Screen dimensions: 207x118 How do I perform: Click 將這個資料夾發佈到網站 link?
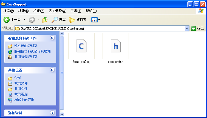coord(32,51)
